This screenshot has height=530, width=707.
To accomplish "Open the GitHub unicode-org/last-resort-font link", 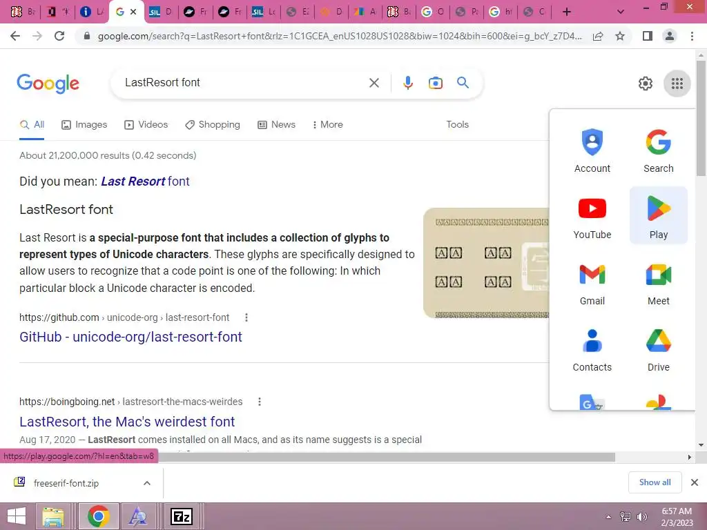I will [x=130, y=337].
